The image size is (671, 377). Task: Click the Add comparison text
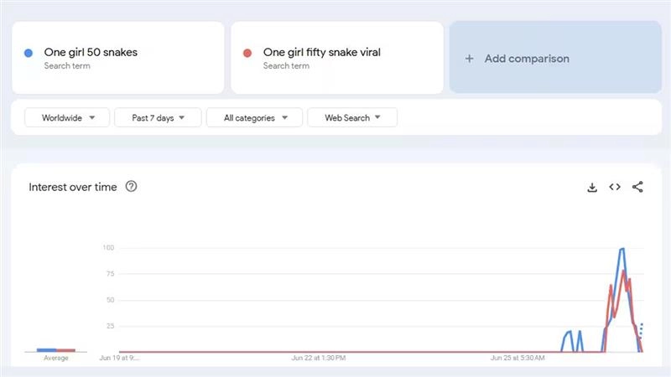pos(527,59)
